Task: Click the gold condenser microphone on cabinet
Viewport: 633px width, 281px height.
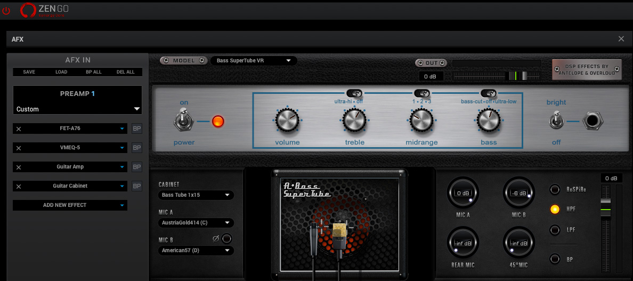Action: [x=339, y=240]
